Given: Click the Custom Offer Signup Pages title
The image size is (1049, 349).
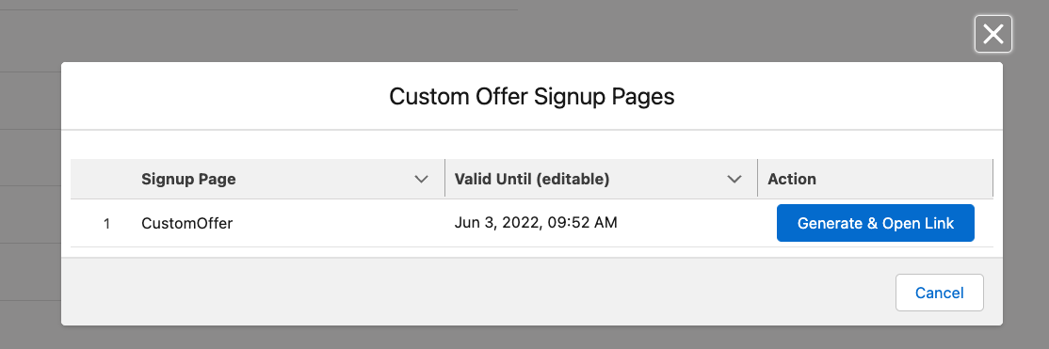Looking at the screenshot, I should point(532,97).
